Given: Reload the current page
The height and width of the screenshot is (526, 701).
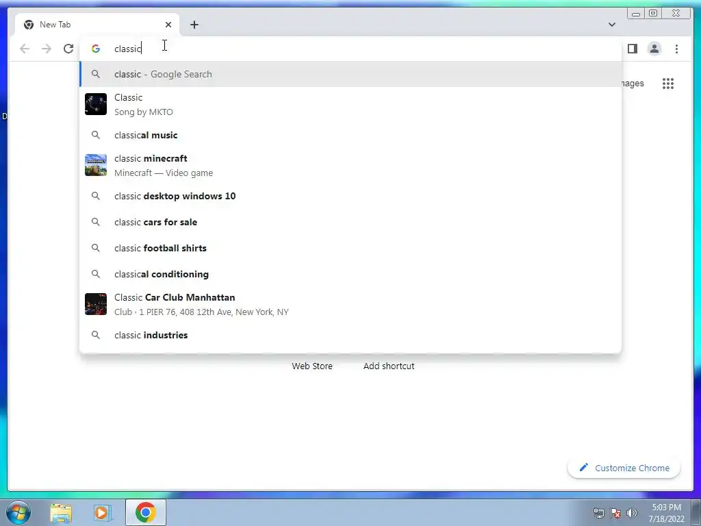Looking at the screenshot, I should [68, 49].
